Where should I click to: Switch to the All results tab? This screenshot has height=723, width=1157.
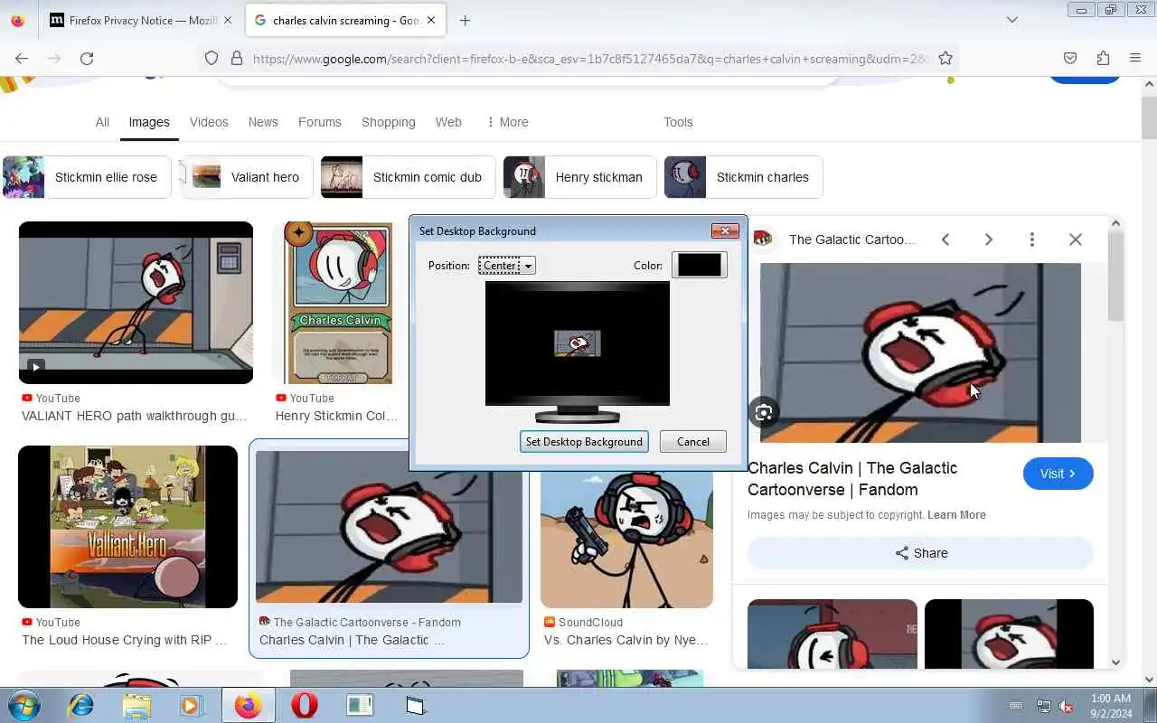coord(102,122)
